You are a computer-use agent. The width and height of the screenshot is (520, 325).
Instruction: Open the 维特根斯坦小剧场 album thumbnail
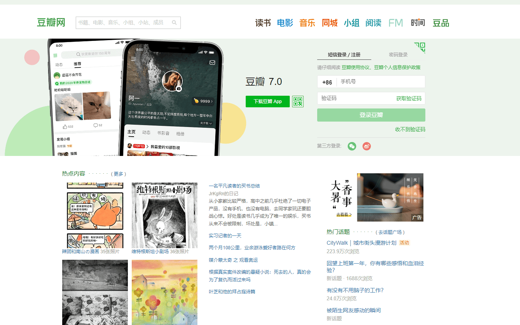click(165, 215)
